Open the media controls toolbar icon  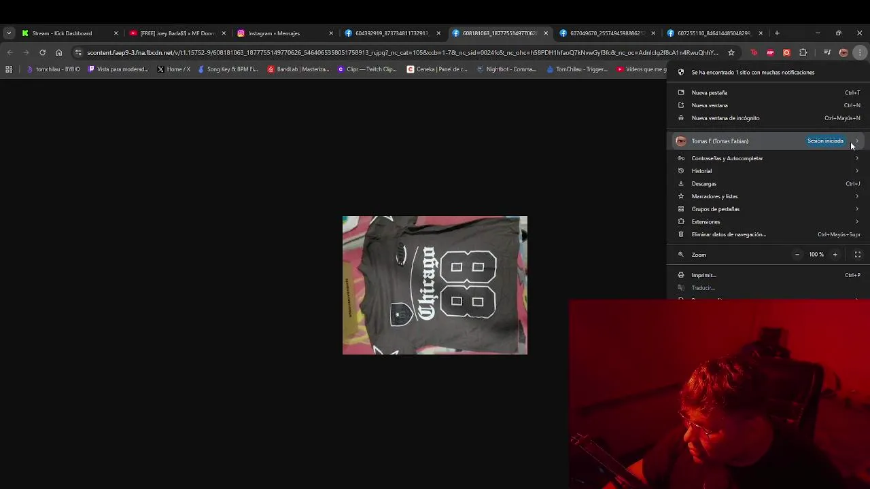[x=826, y=52]
